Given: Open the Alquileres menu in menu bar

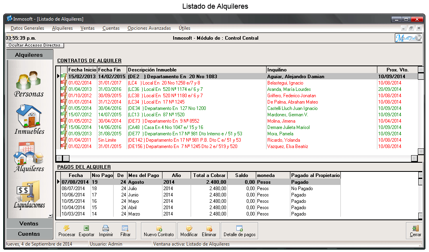Looking at the screenshot, I should click(62, 28).
